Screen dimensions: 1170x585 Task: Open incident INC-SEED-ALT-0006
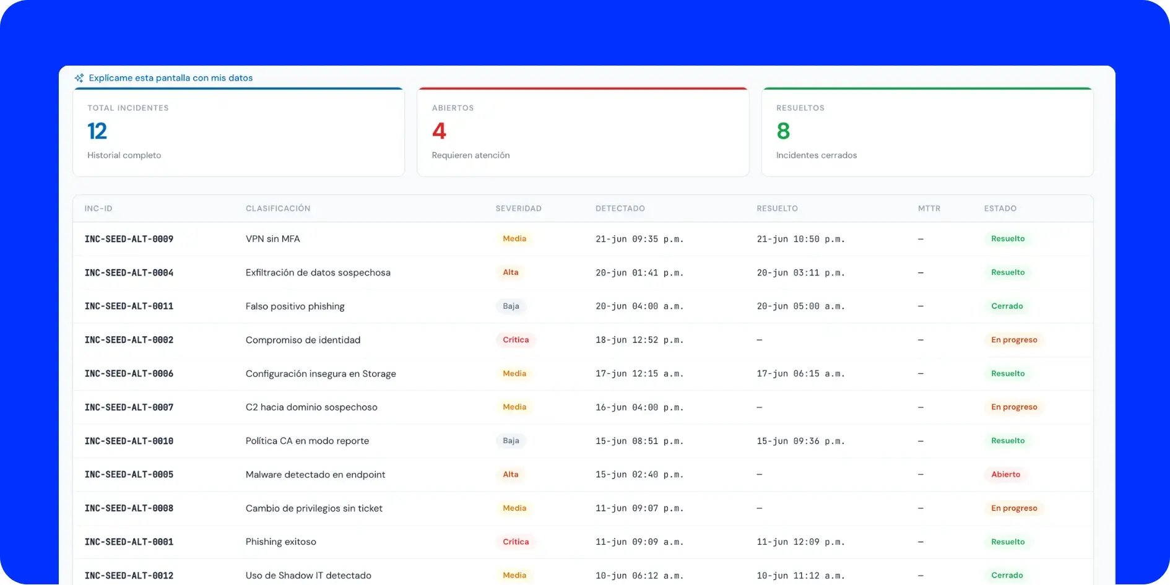tap(129, 373)
